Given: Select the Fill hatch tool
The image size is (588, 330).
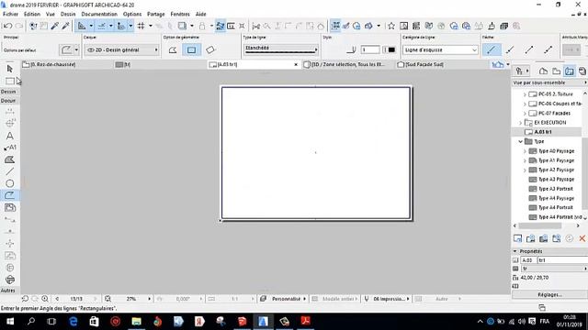Looking at the screenshot, I should pyautogui.click(x=10, y=159).
